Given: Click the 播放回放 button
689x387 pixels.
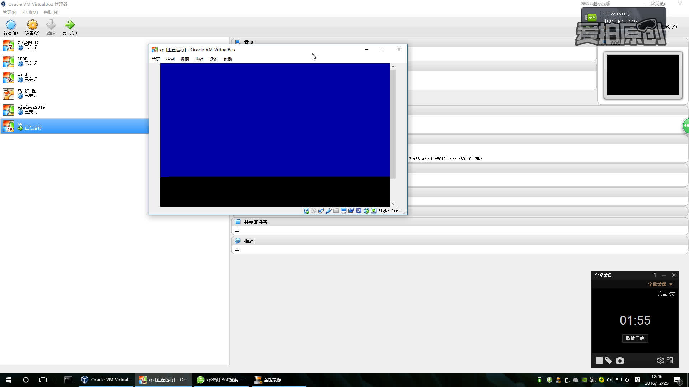Looking at the screenshot, I should [x=634, y=338].
